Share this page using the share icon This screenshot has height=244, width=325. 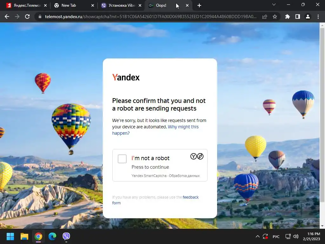[x=265, y=17]
